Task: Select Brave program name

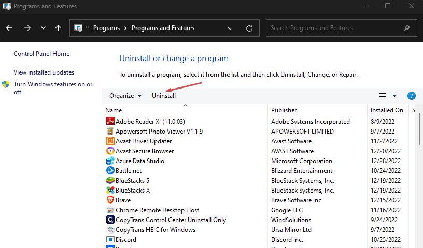Action: [x=123, y=200]
